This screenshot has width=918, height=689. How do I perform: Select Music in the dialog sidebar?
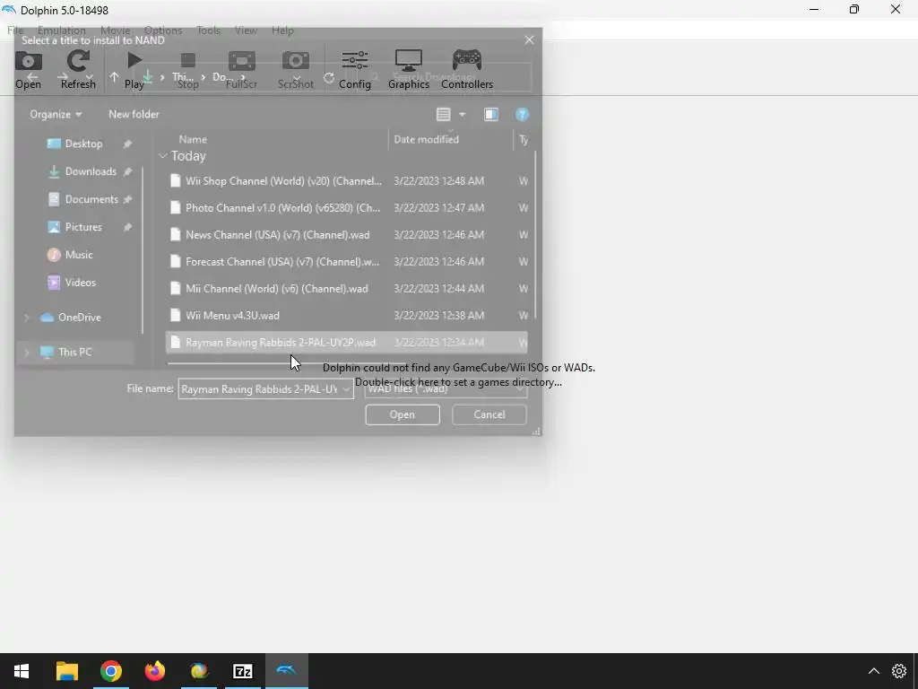[79, 254]
